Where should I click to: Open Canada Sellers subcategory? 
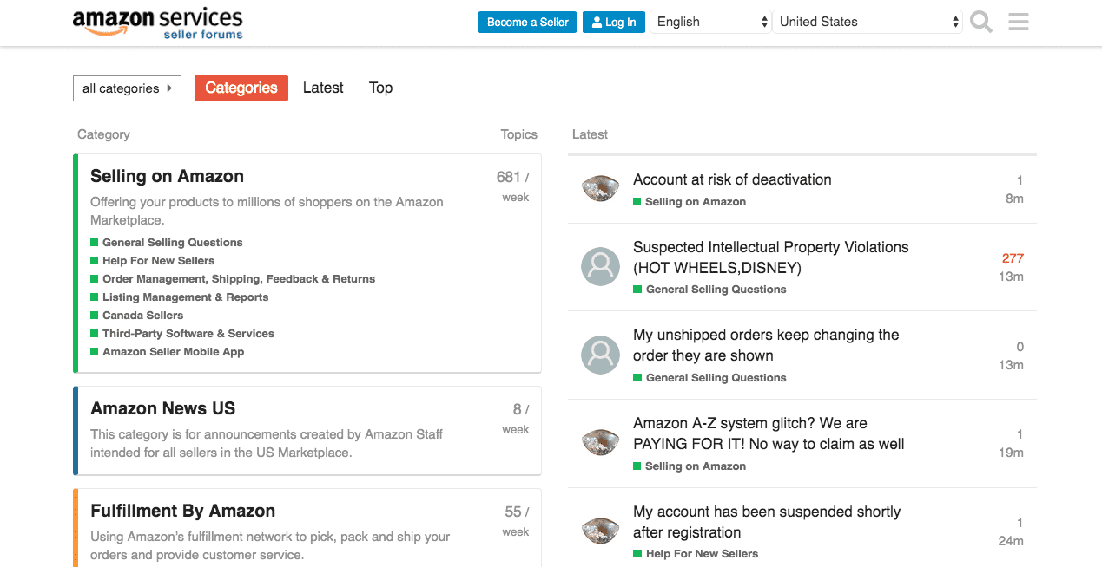[x=137, y=316]
